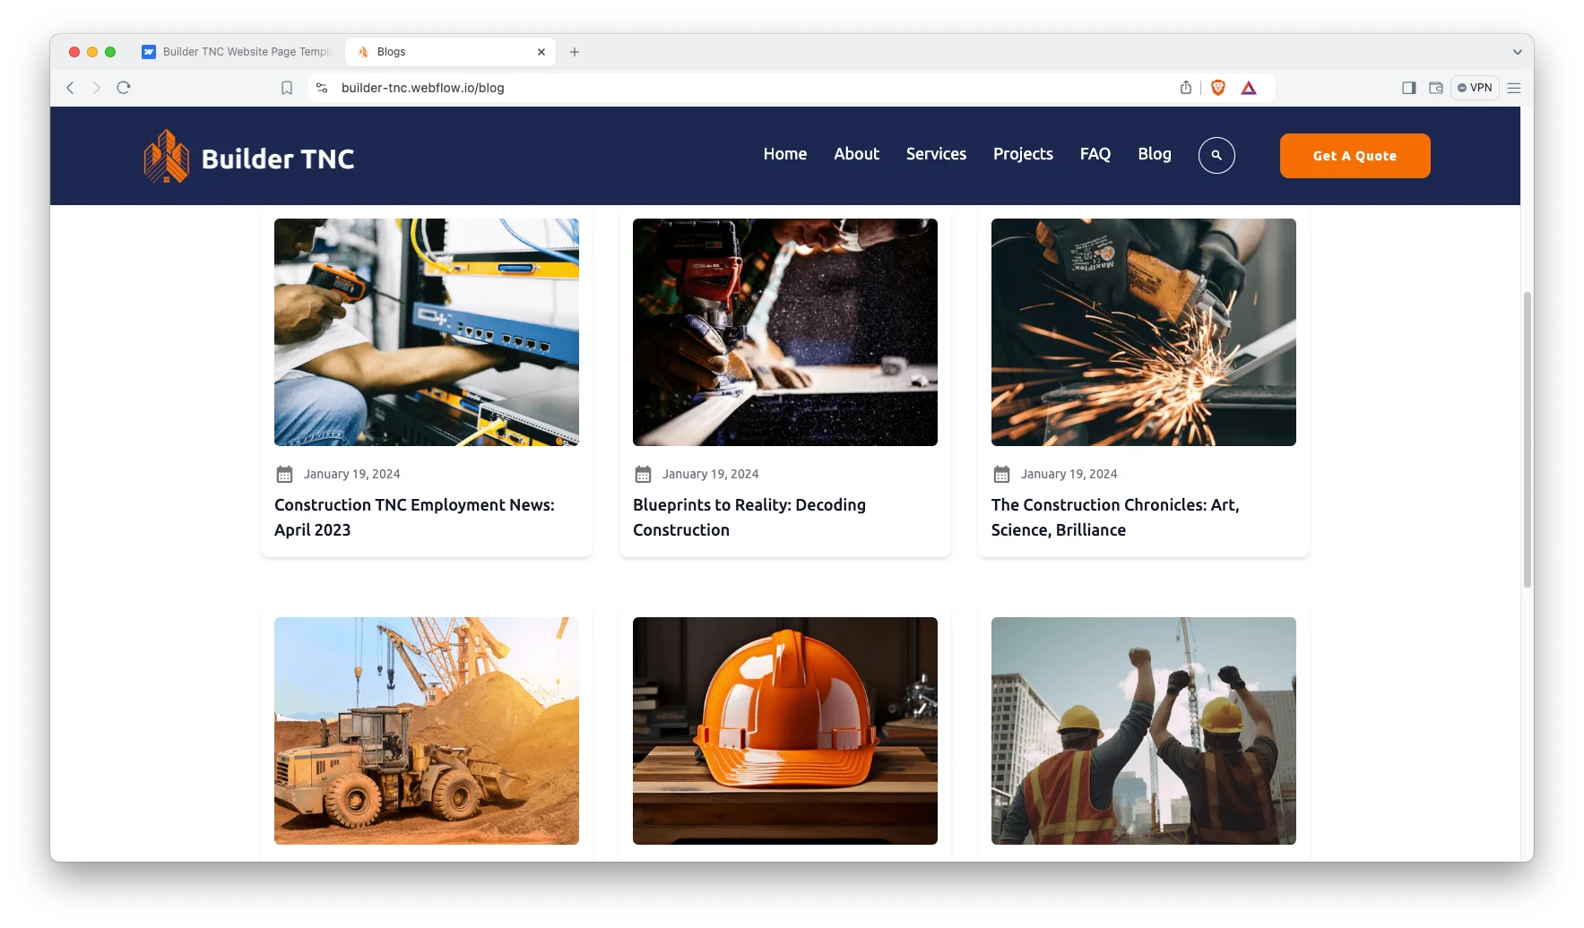Open the Services menu item
The height and width of the screenshot is (928, 1584).
click(x=936, y=154)
